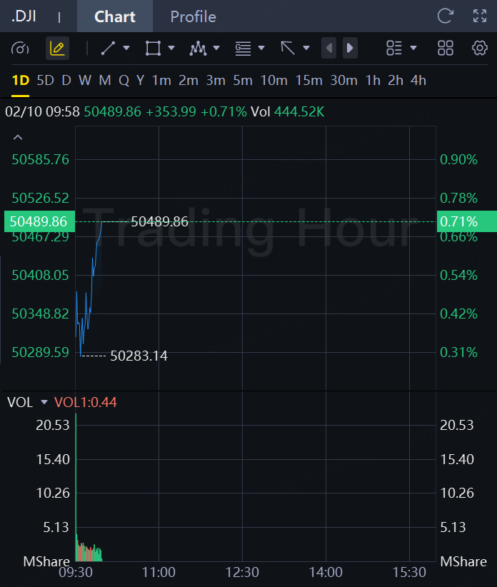Select the W weekly timeframe
Screen dimensions: 497x587
(x=85, y=81)
